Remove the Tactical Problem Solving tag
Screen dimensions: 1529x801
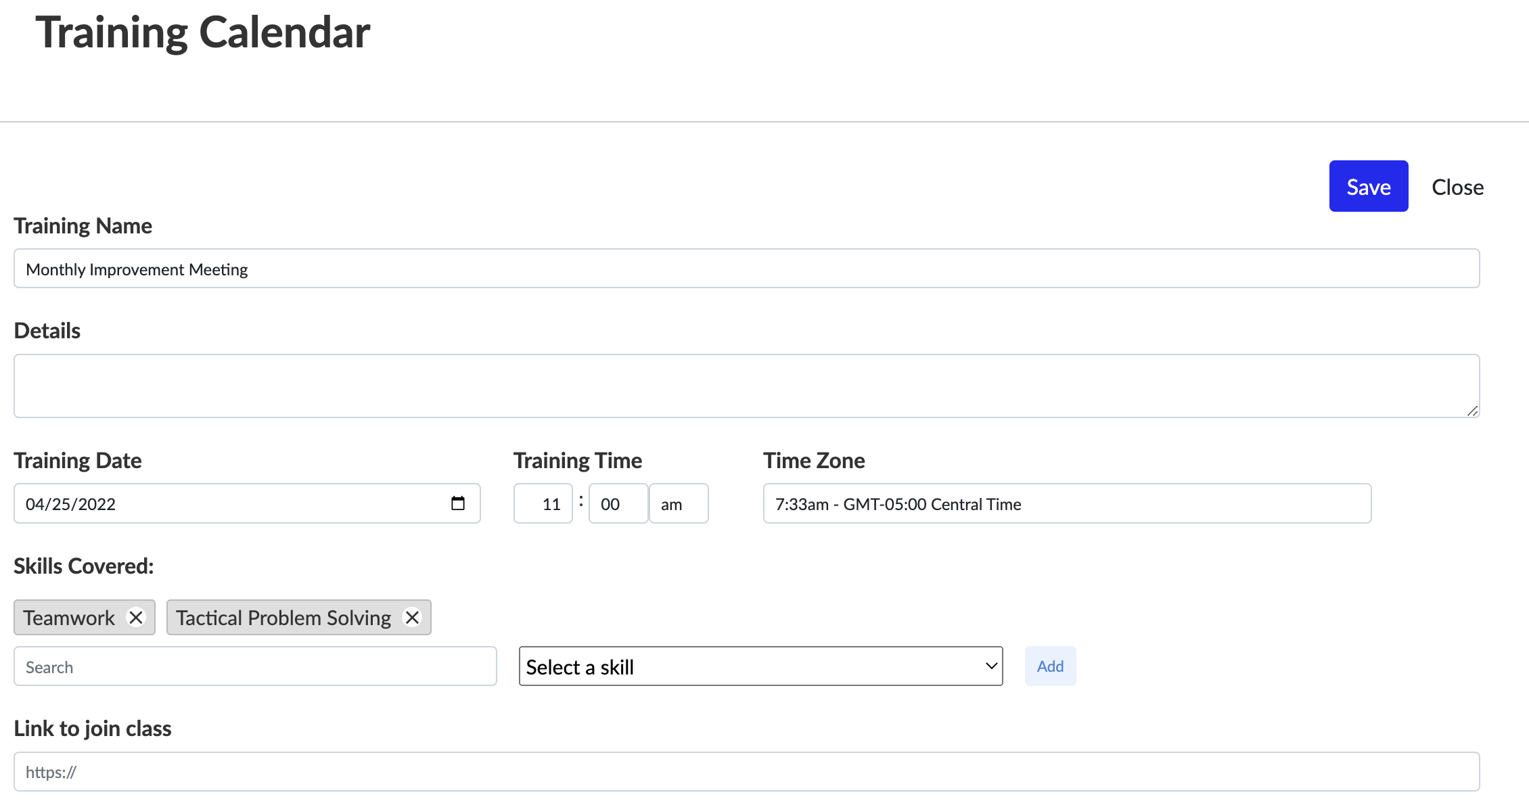pyautogui.click(x=412, y=617)
